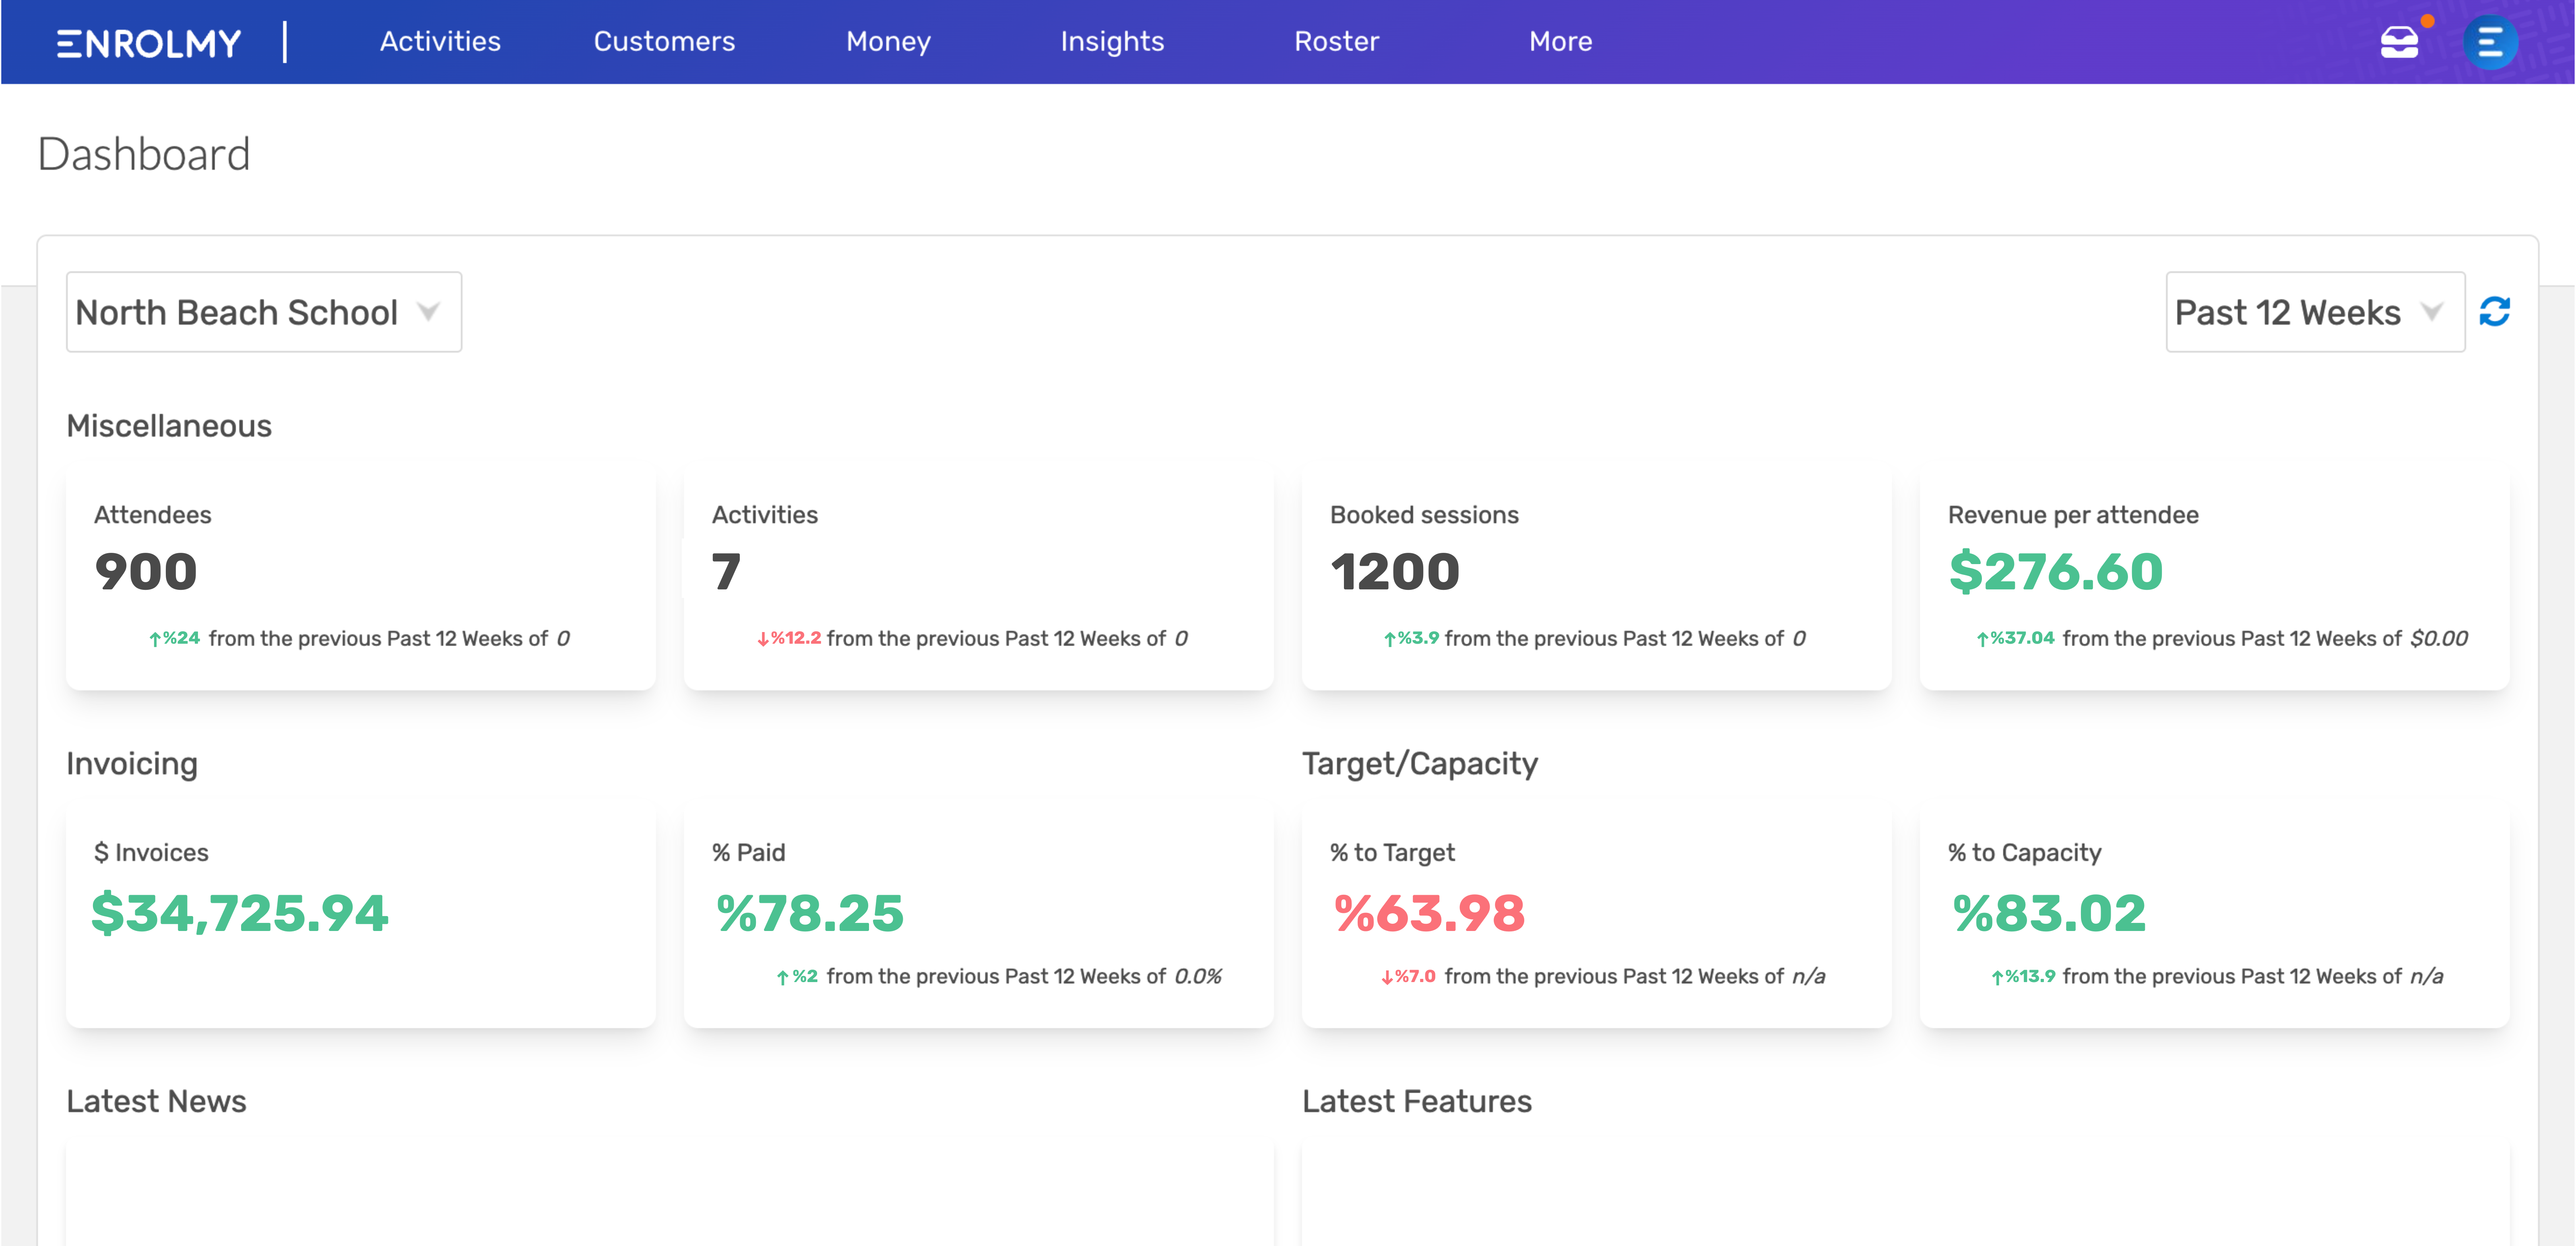Click the % to Capacity value %83.02
This screenshot has width=2576, height=1246.
point(2050,913)
